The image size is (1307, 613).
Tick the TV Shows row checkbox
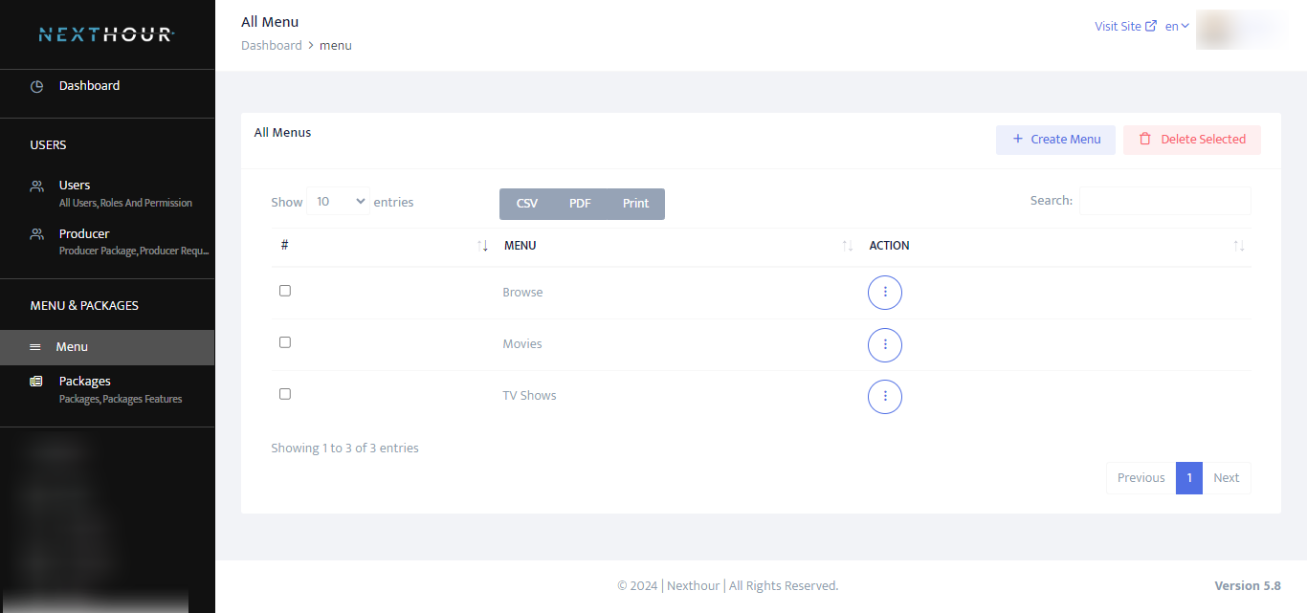coord(284,393)
